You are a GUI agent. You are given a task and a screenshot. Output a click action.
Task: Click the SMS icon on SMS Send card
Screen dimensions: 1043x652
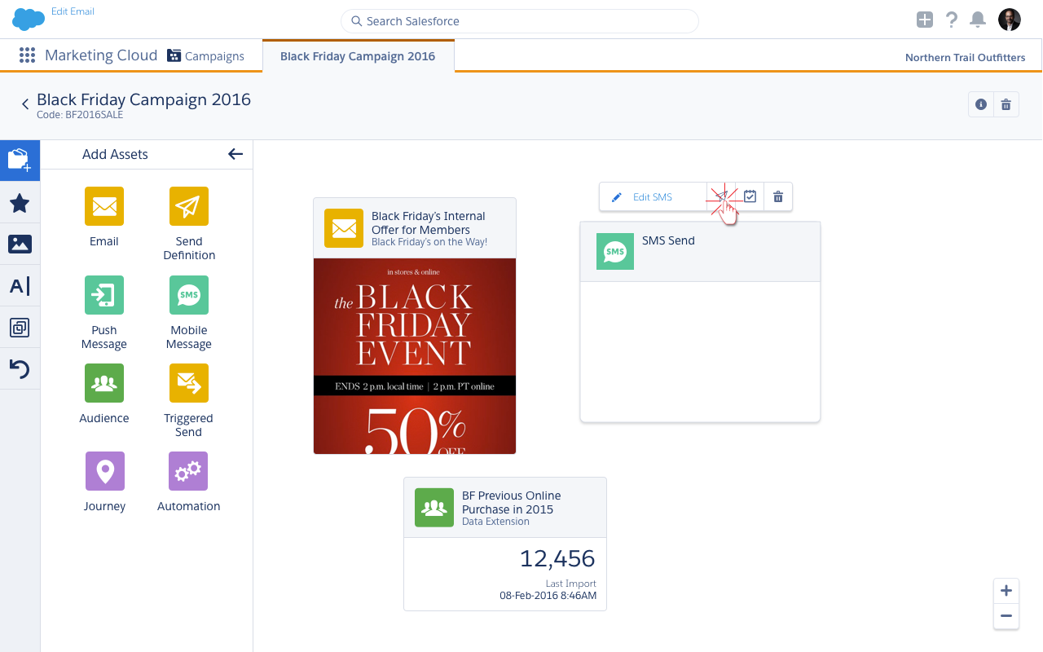tap(615, 252)
